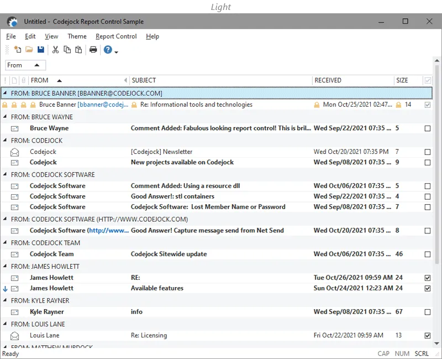Open the bbanner@codej... email link

(103, 105)
